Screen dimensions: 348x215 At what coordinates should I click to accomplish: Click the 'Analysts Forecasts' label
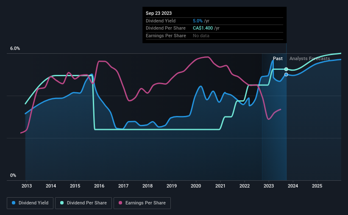click(x=309, y=58)
